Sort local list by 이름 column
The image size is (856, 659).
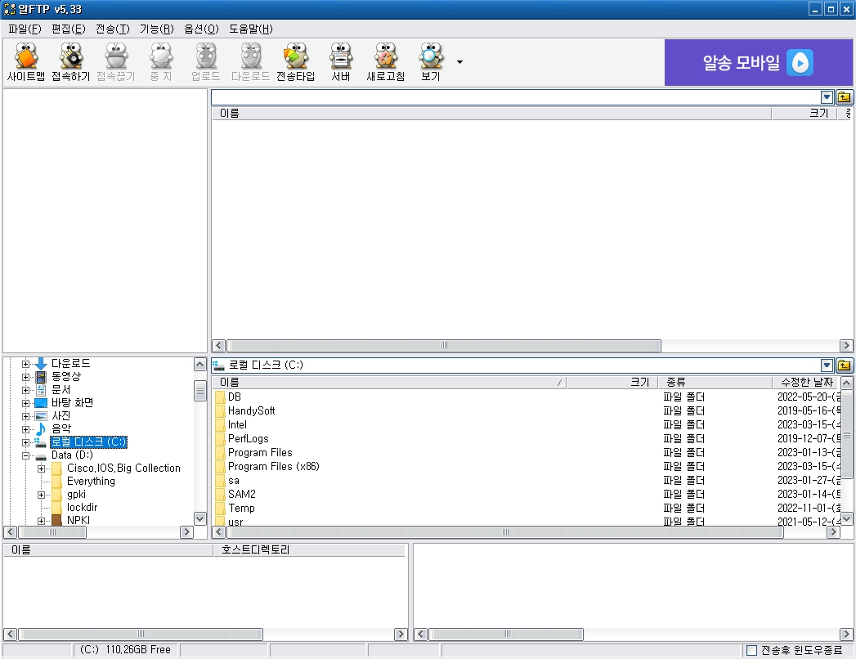pyautogui.click(x=389, y=382)
